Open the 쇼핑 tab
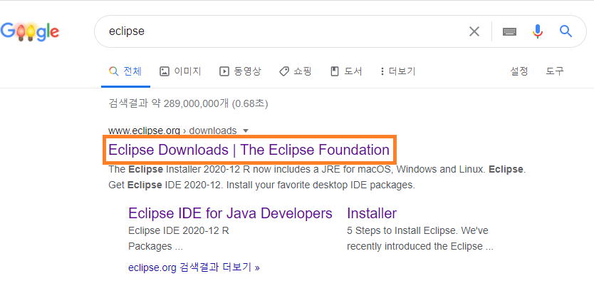The width and height of the screenshot is (594, 291). pyautogui.click(x=296, y=71)
